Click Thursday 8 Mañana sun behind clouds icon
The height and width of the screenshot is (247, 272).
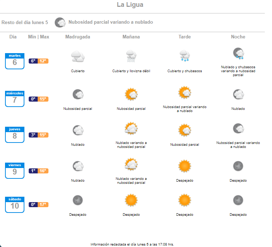point(131,129)
